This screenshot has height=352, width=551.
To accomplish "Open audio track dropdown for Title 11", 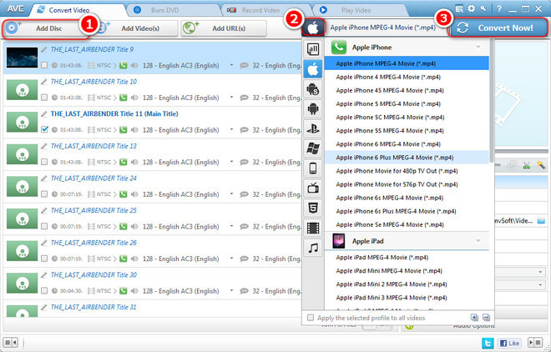I will [x=231, y=129].
